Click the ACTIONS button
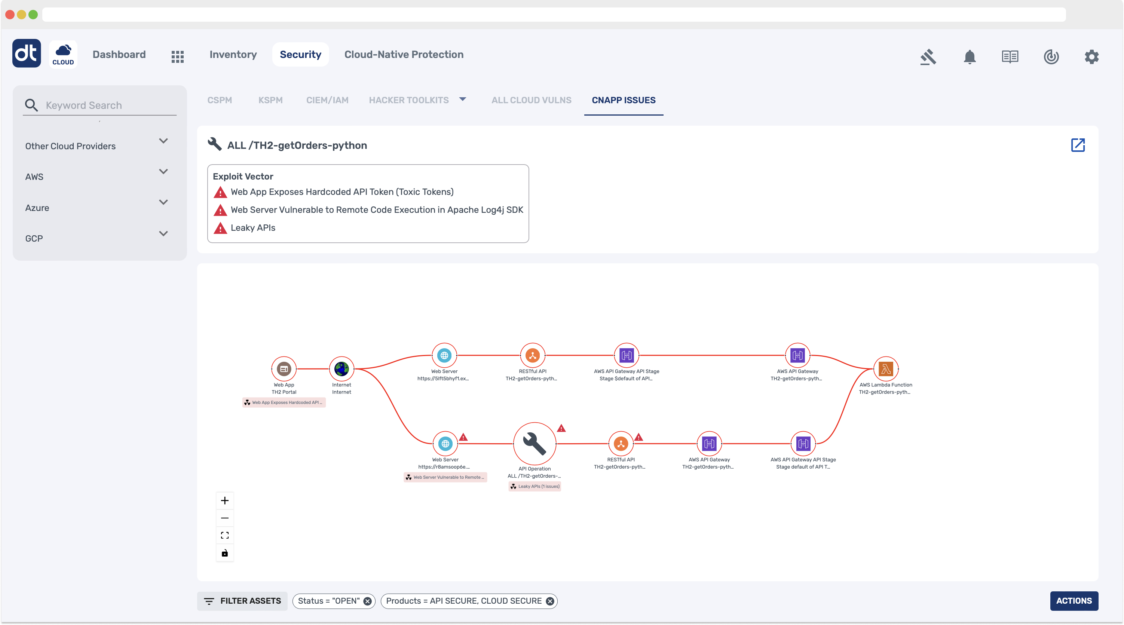 point(1074,601)
